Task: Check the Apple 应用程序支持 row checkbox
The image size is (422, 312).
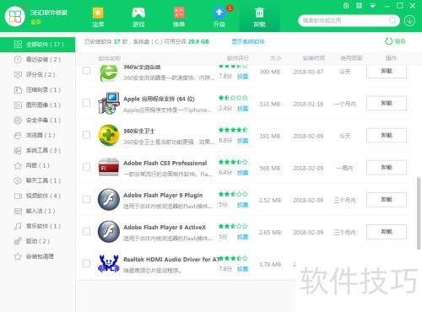Action: [87, 103]
